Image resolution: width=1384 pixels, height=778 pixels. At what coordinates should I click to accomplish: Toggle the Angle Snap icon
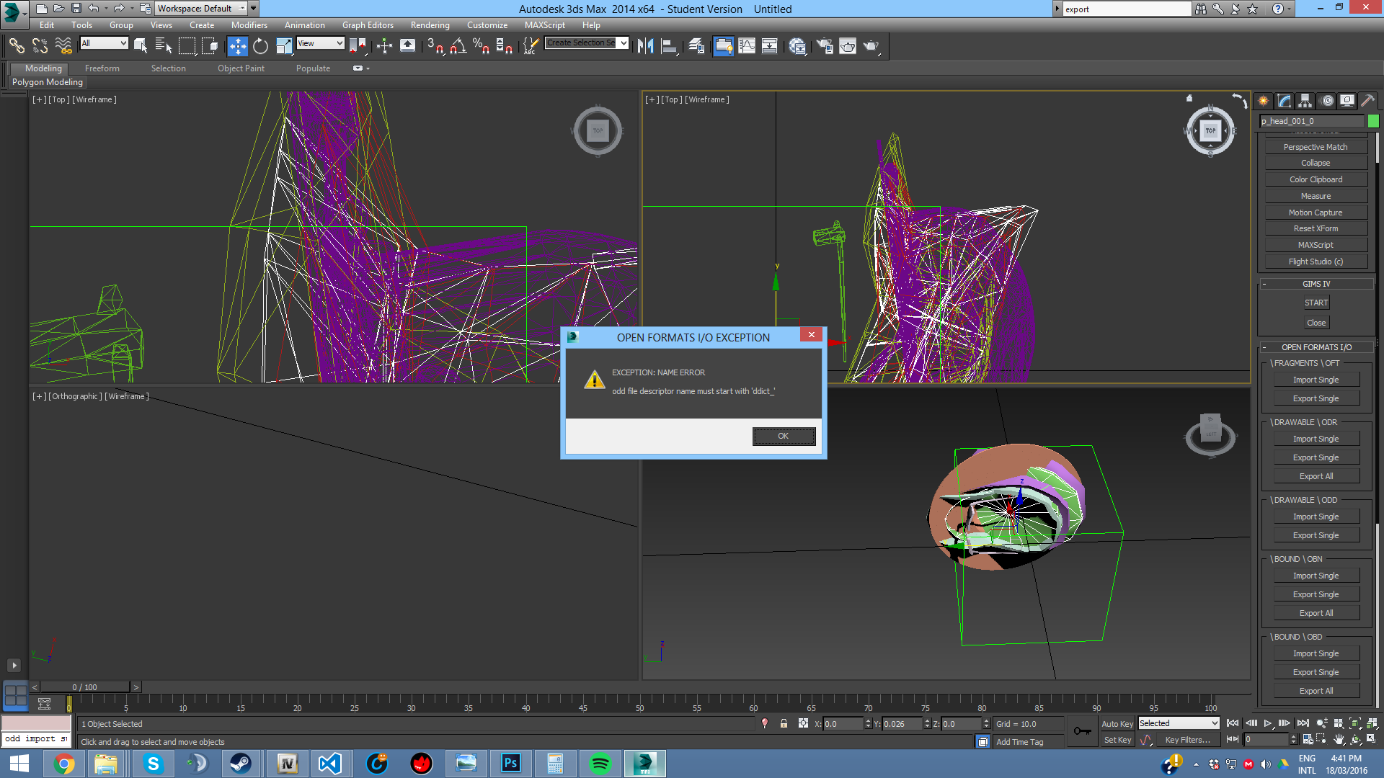(x=458, y=46)
